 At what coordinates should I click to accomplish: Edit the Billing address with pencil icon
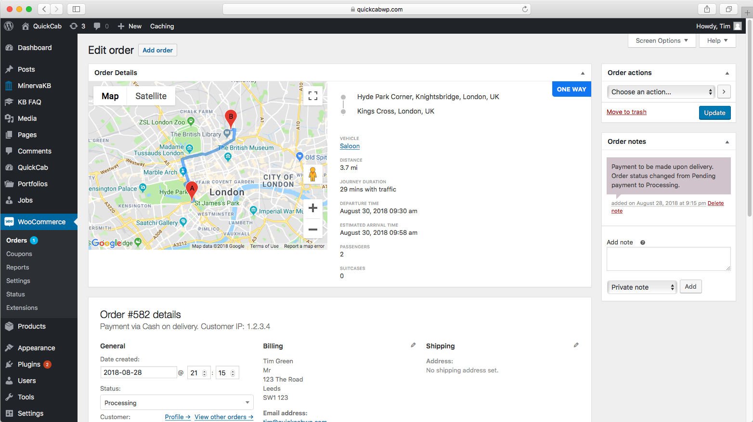413,345
